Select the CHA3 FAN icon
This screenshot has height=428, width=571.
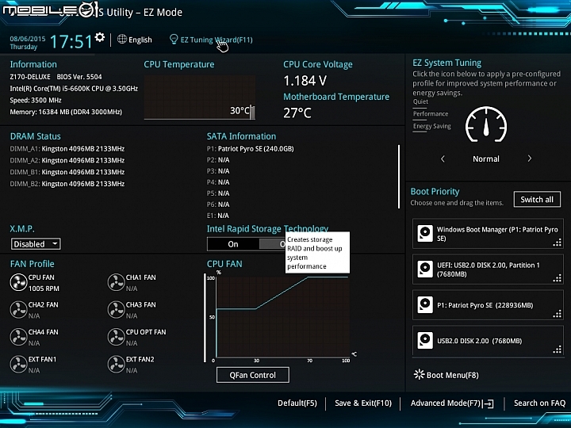click(116, 310)
